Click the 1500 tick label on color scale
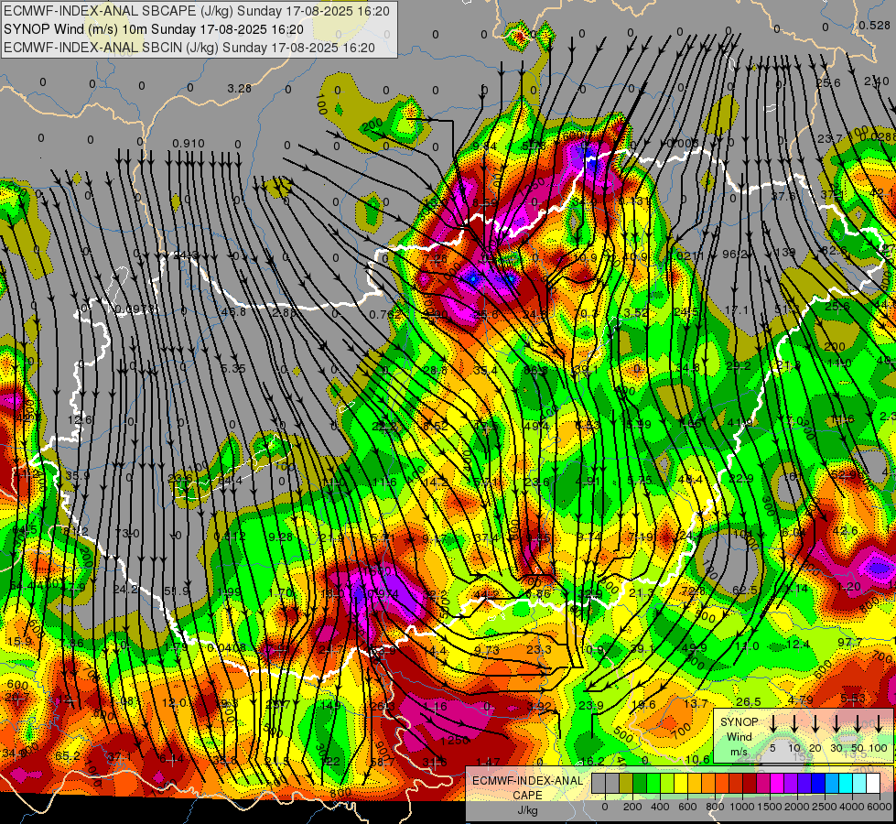 [771, 807]
